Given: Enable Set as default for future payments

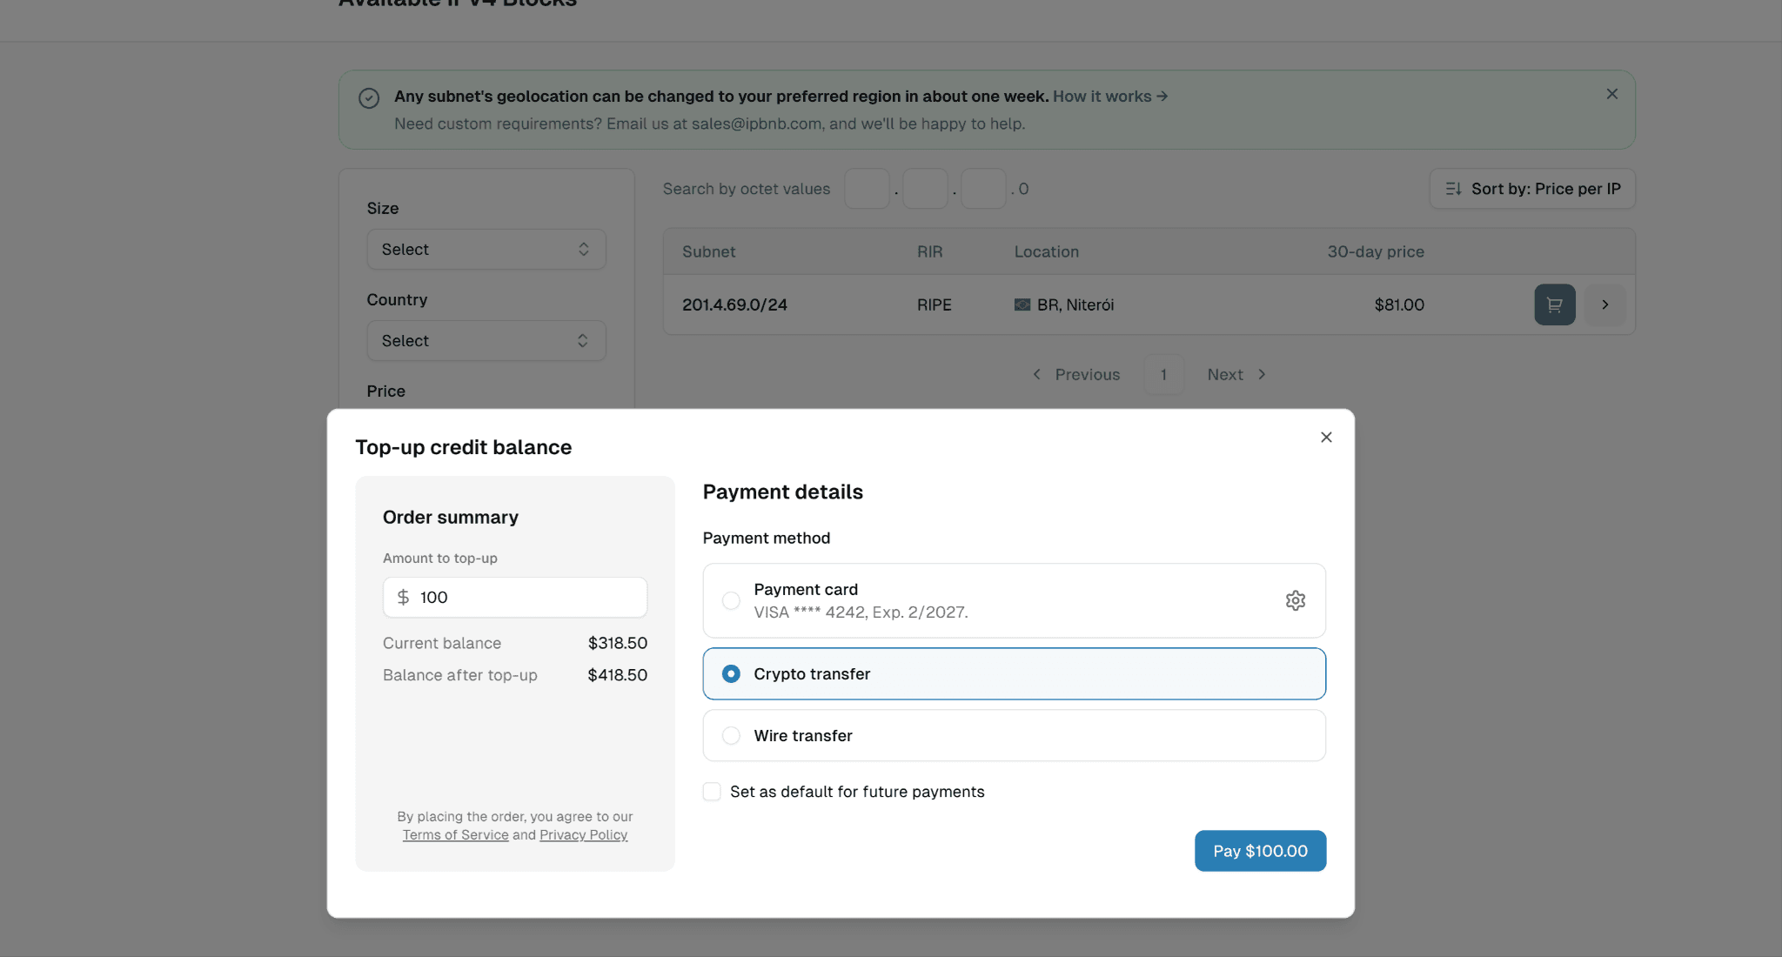Looking at the screenshot, I should click(712, 791).
